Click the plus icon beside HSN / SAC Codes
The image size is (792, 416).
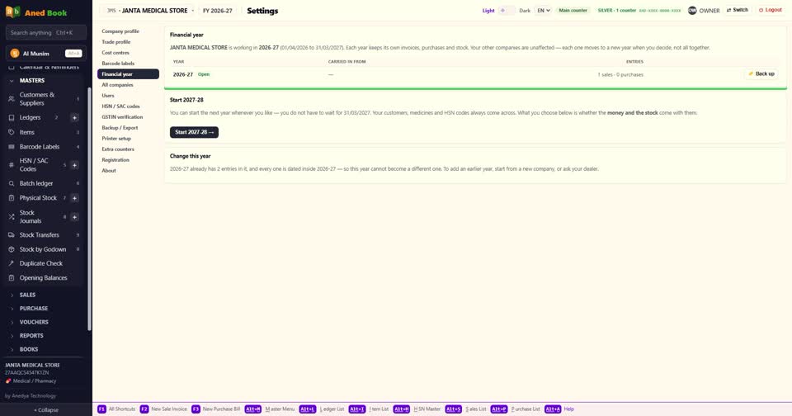[x=74, y=165]
